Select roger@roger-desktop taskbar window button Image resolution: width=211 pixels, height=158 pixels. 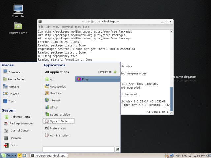click(x=49, y=156)
